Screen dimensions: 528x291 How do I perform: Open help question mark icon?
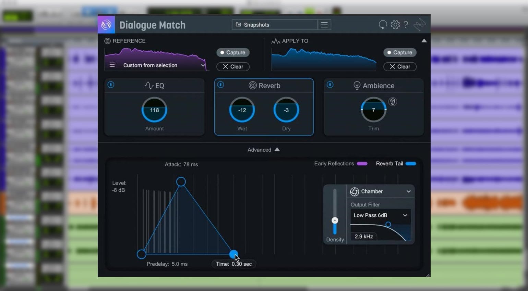pos(406,25)
